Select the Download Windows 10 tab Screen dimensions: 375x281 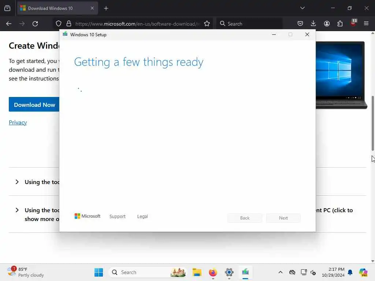[x=57, y=8]
